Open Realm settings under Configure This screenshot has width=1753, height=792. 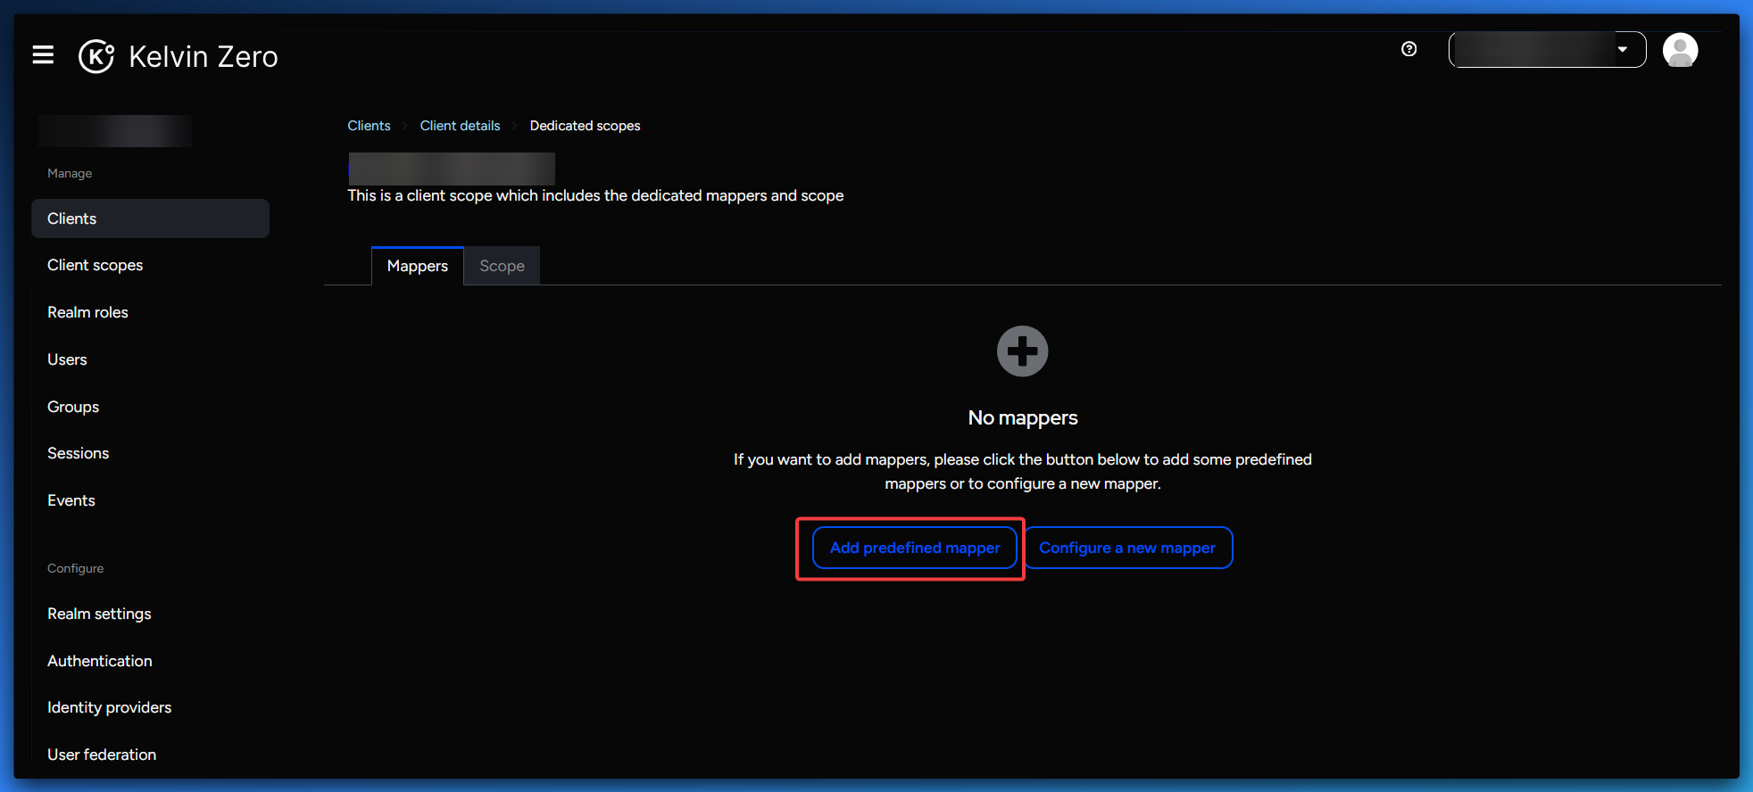click(99, 614)
